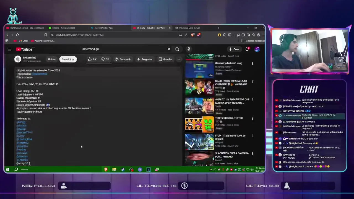Click the address bar URL
The width and height of the screenshot is (354, 199).
80,35
